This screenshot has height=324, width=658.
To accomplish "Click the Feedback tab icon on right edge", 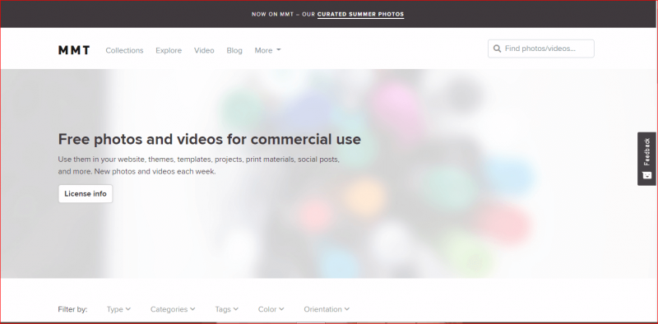I will pos(646,175).
